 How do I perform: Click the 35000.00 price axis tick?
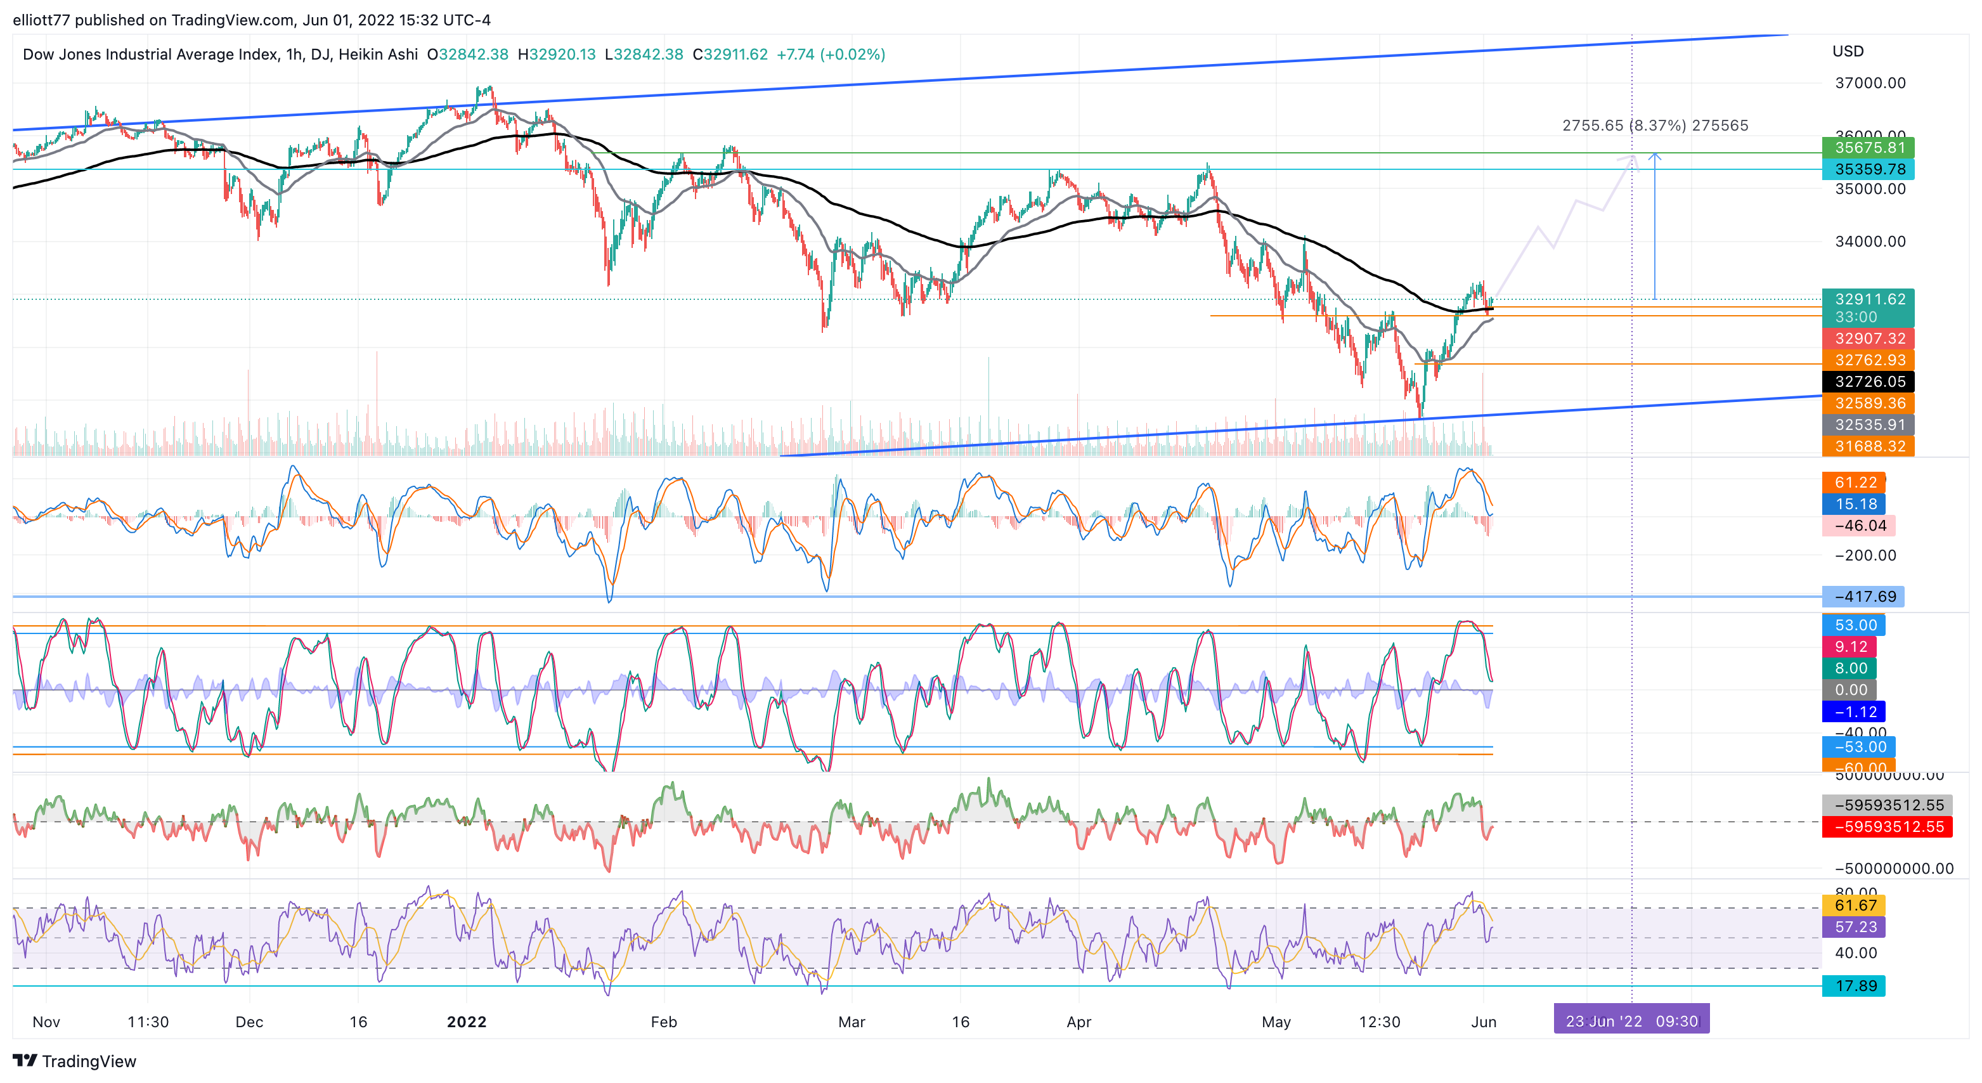point(1870,190)
